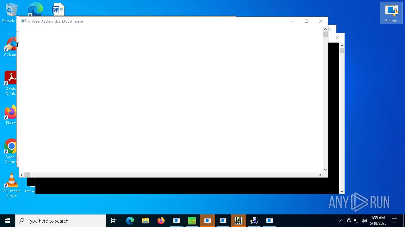Click the front window's vertical scroll down arrow
Screen dimensions: 405x227
(325, 170)
